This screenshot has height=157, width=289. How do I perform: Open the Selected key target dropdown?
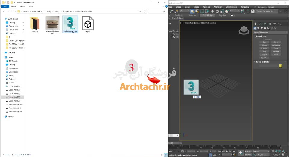261,151
